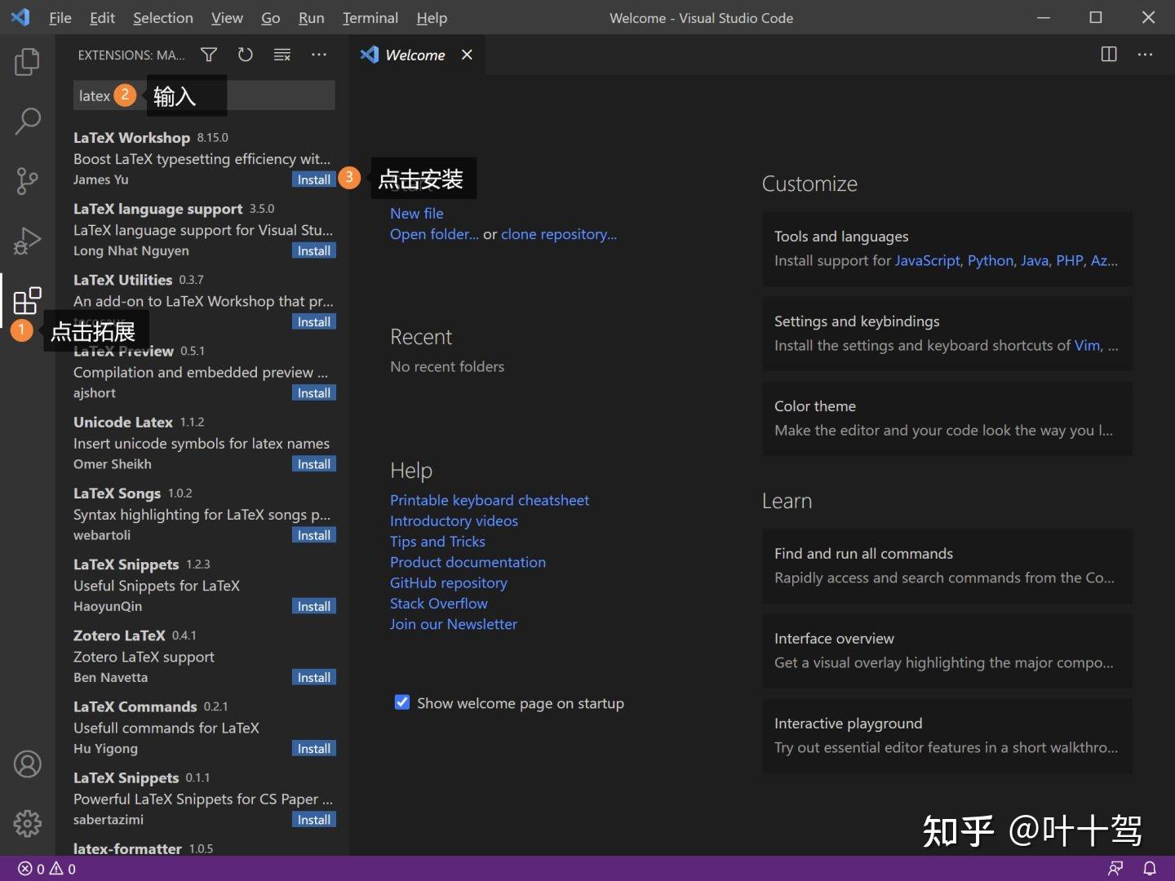Image resolution: width=1175 pixels, height=881 pixels.
Task: Click the New file link
Action: pos(417,213)
